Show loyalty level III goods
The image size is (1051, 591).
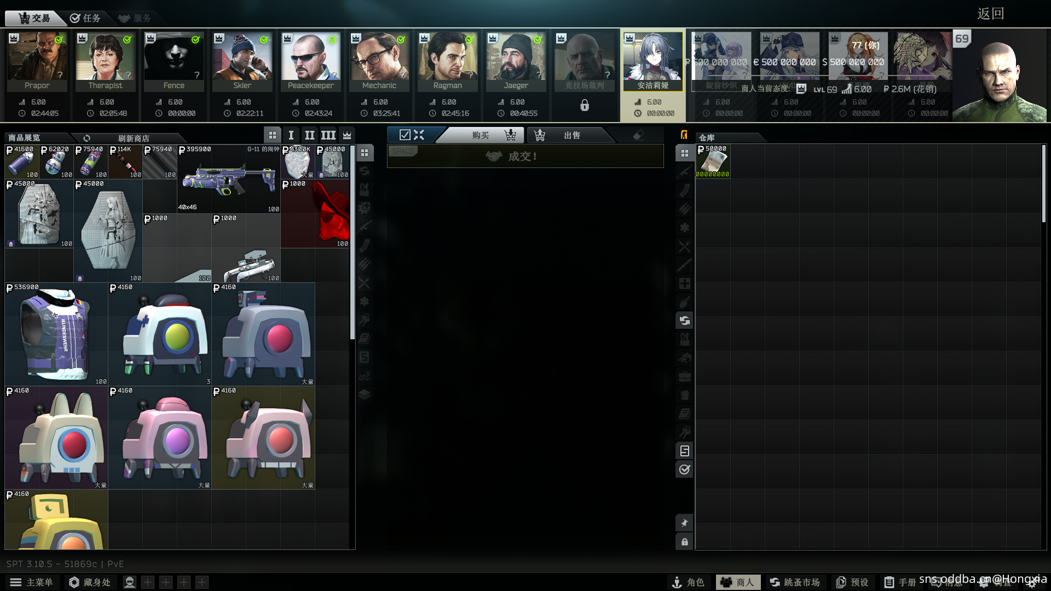coord(328,135)
